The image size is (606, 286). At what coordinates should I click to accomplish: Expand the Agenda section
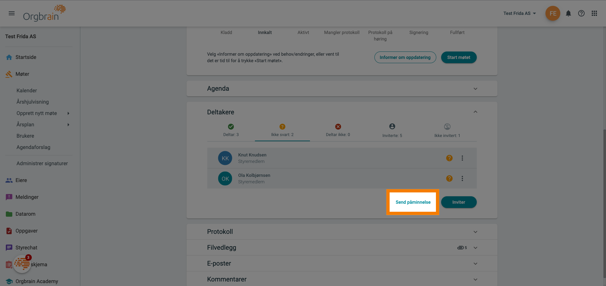(x=475, y=89)
